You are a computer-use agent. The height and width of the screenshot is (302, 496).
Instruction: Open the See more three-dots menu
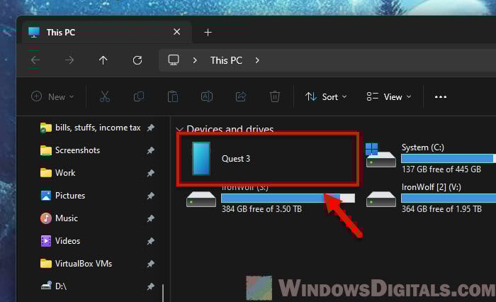(440, 97)
